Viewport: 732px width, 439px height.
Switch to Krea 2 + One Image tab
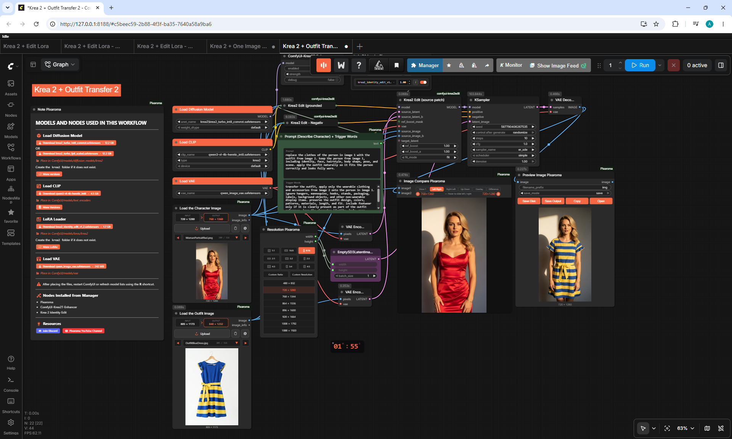242,46
